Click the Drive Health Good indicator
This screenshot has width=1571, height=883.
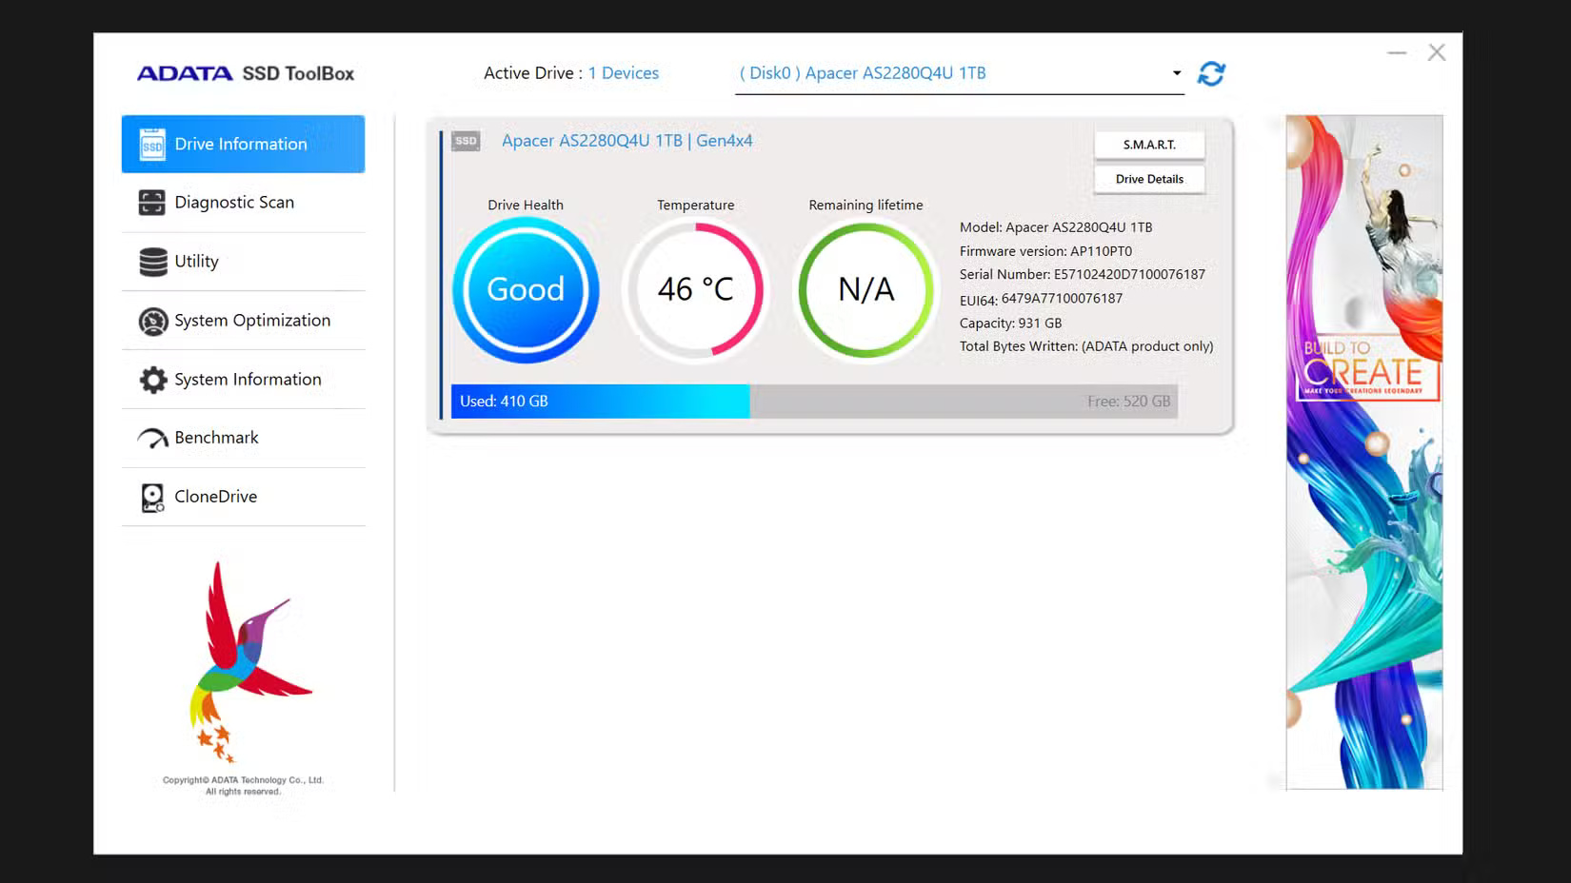[x=526, y=290]
